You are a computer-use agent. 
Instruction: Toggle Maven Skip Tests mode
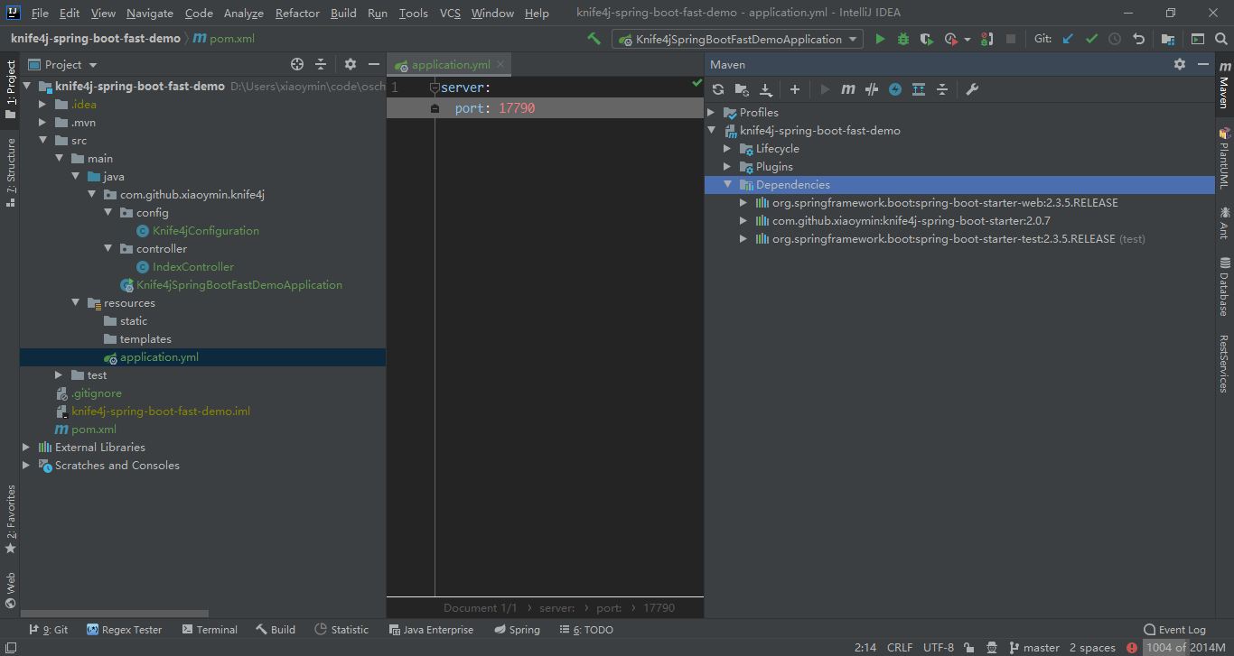[x=895, y=89]
